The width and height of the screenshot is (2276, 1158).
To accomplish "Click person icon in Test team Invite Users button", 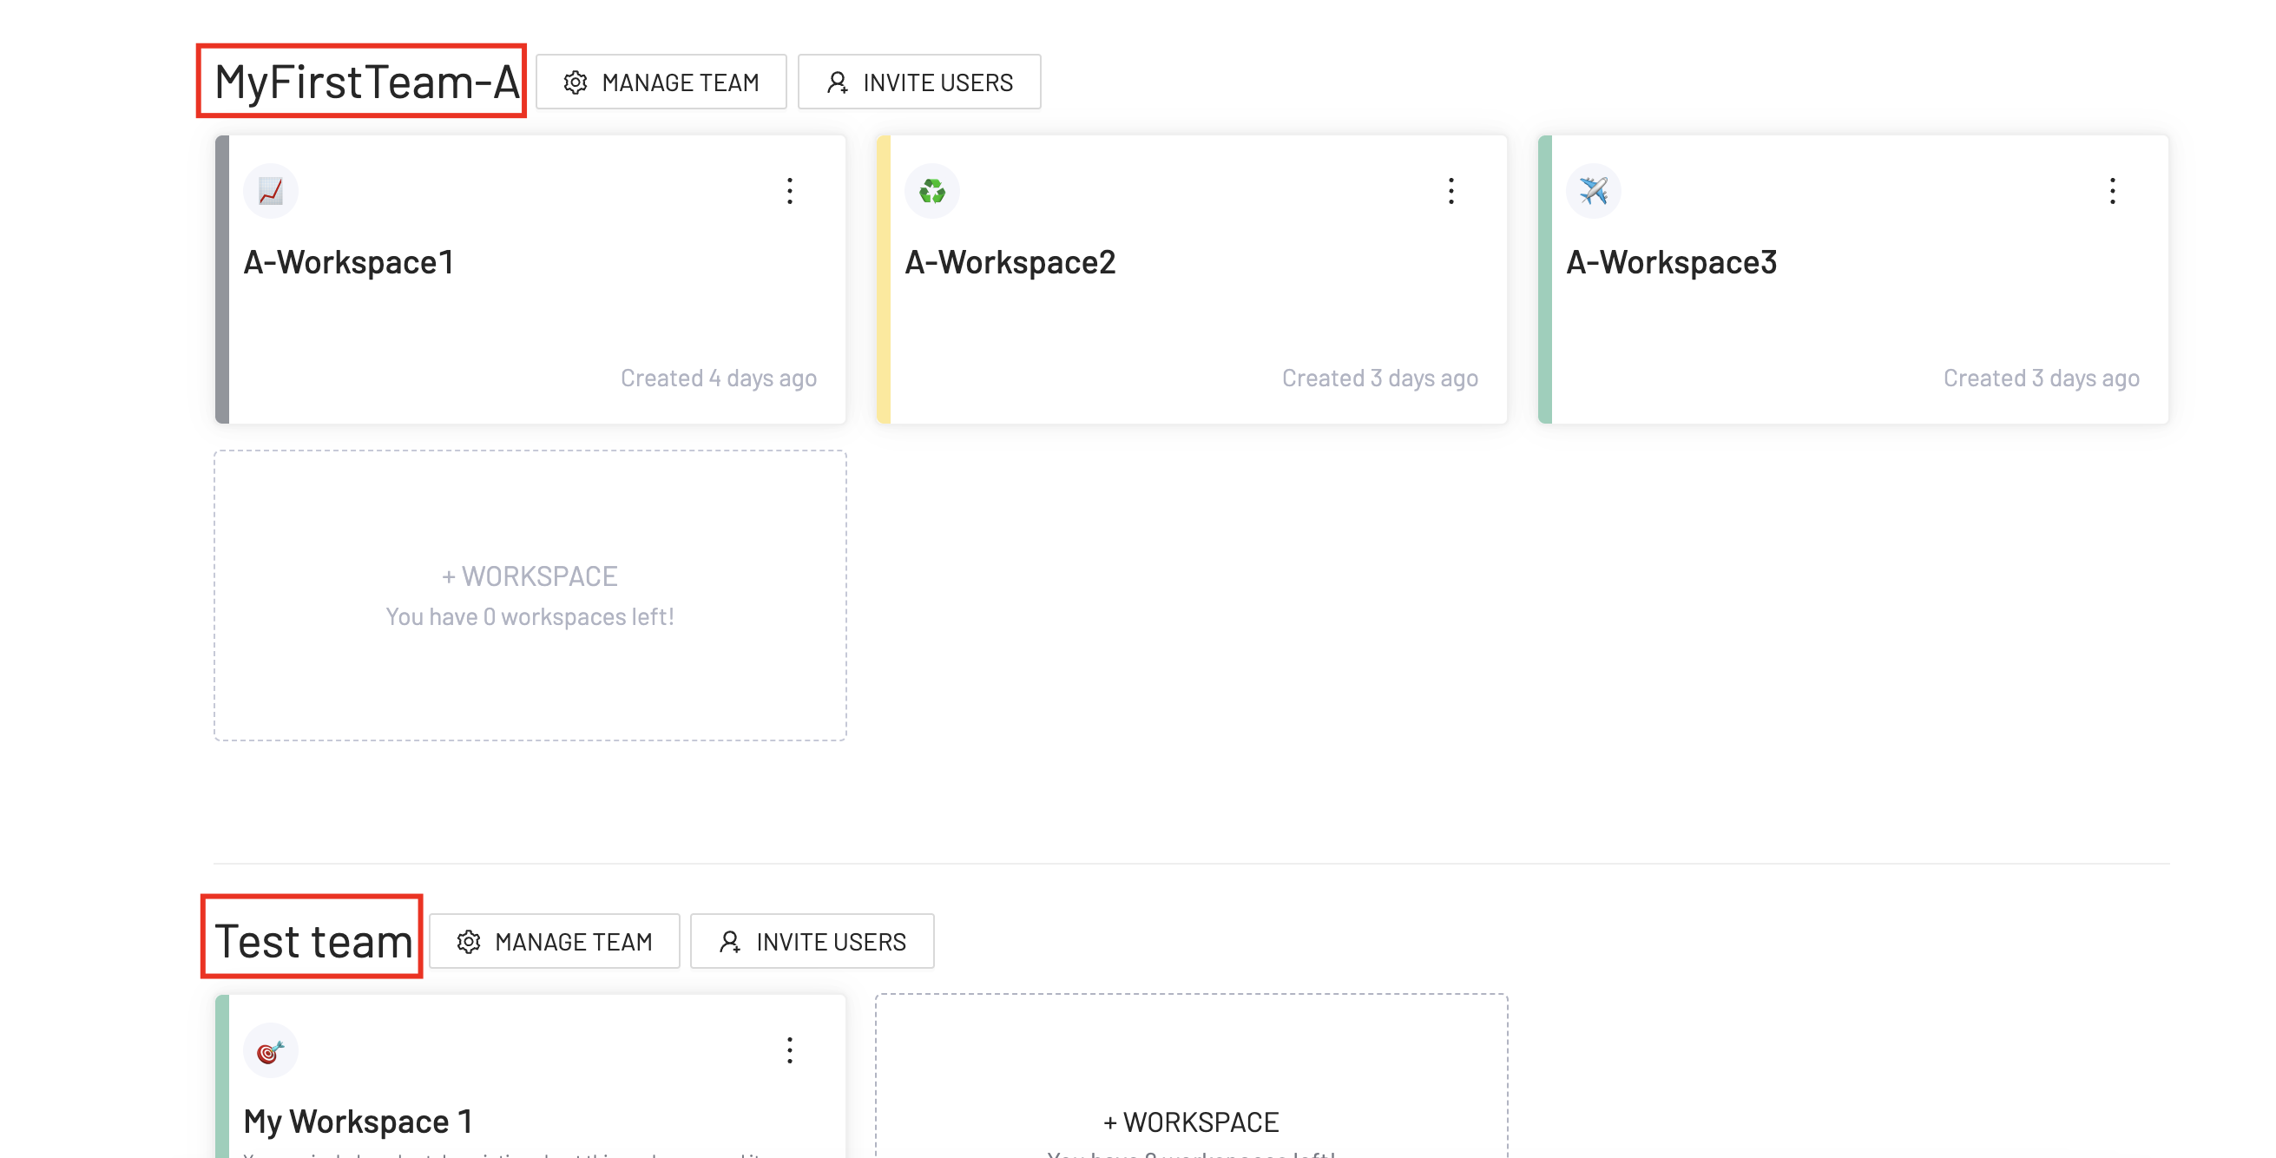I will click(x=730, y=942).
